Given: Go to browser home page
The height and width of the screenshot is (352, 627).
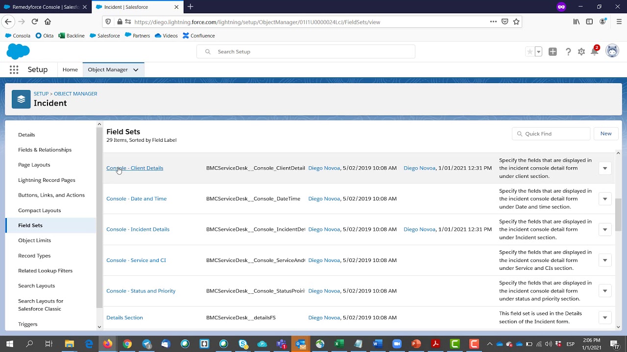Looking at the screenshot, I should [x=48, y=22].
